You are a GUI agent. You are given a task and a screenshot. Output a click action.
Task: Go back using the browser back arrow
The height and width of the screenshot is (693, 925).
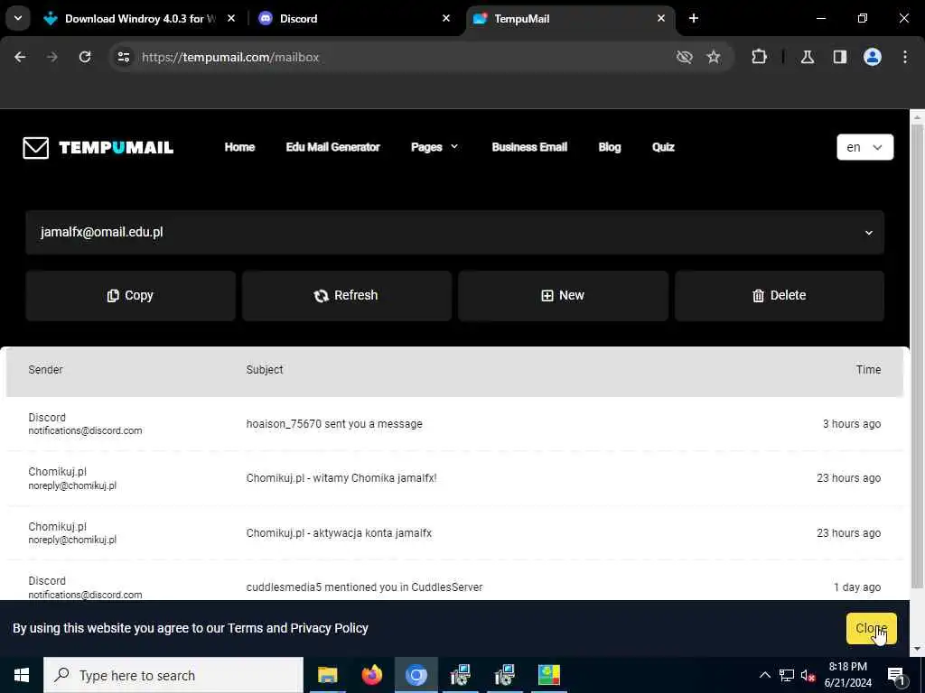click(20, 57)
